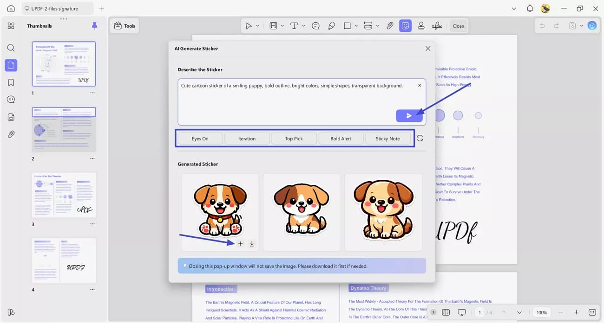This screenshot has width=604, height=323.
Task: Choose the Eyes On prompt suggestion
Action: coord(200,139)
